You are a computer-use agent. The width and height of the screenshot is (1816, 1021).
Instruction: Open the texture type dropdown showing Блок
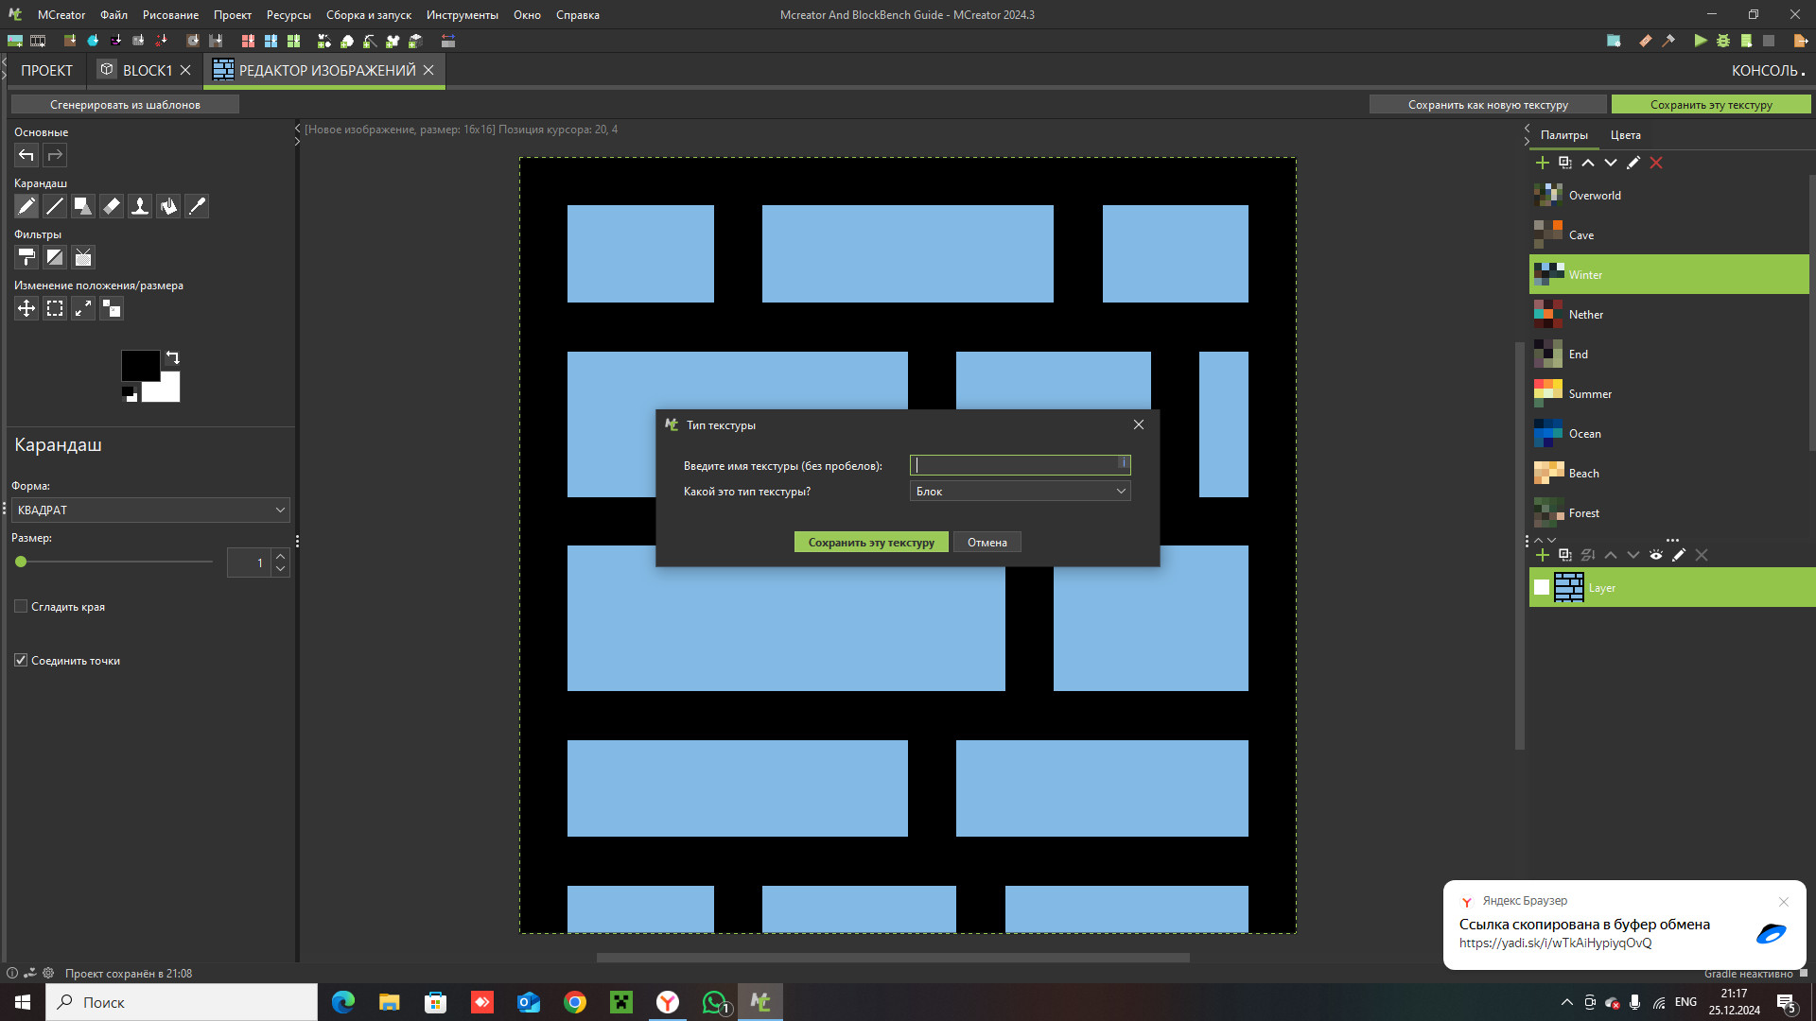pyautogui.click(x=1020, y=491)
